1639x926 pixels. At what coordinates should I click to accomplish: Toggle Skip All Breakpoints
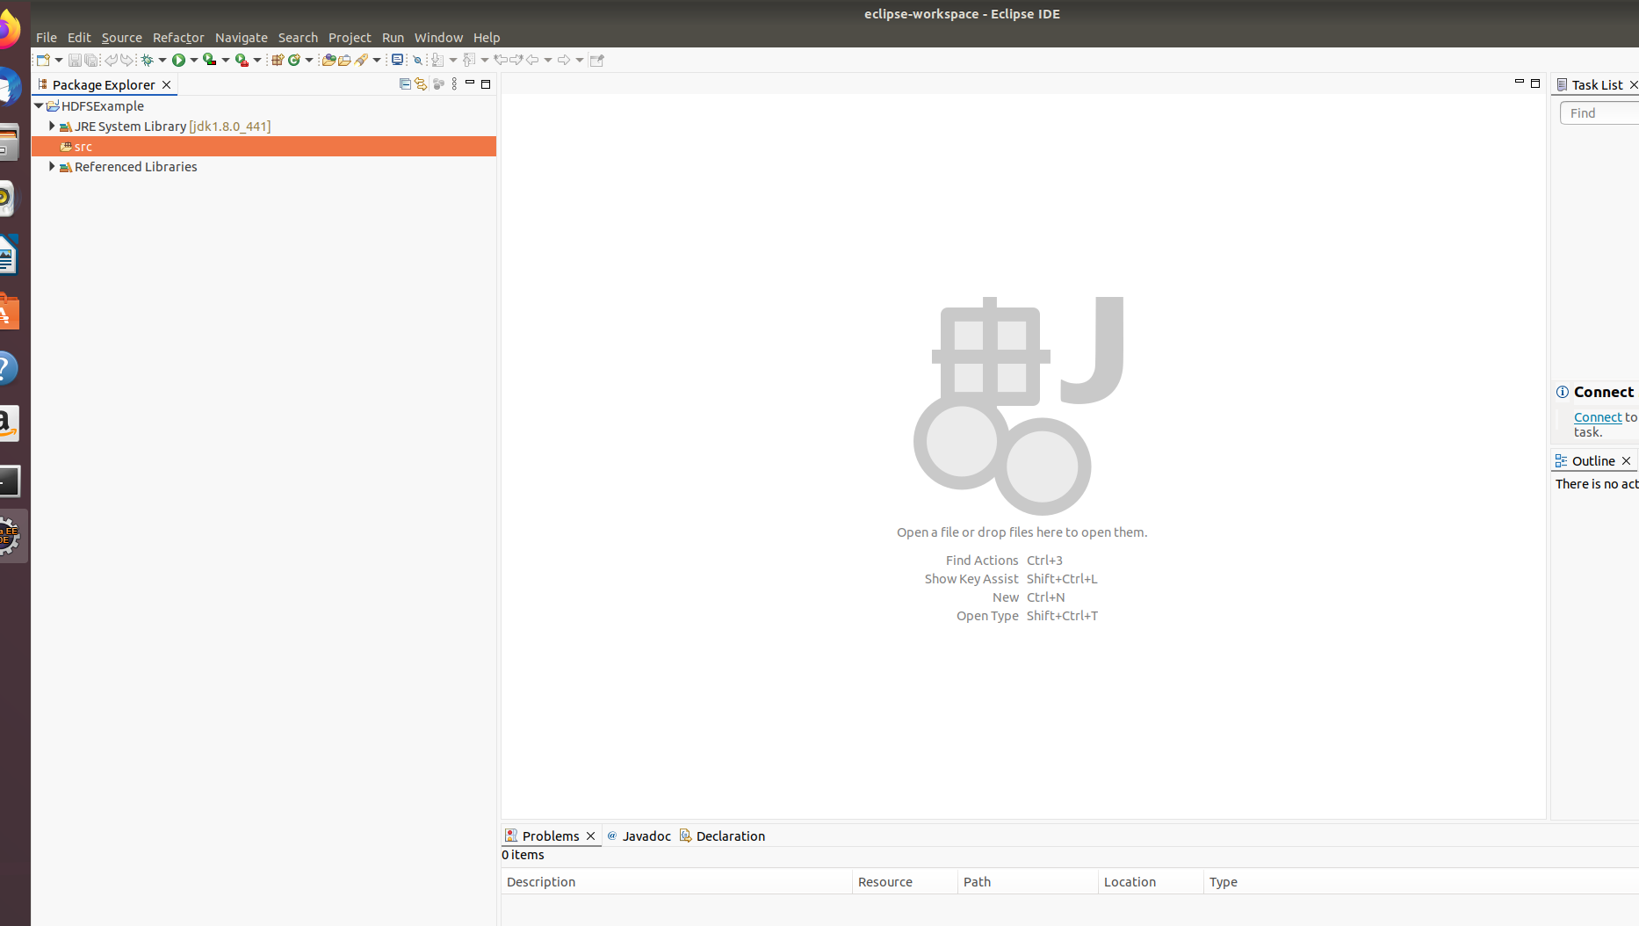point(417,60)
